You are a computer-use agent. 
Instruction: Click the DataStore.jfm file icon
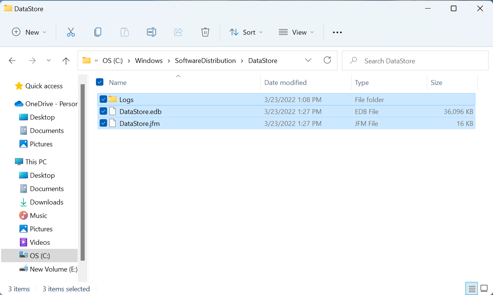pyautogui.click(x=113, y=123)
